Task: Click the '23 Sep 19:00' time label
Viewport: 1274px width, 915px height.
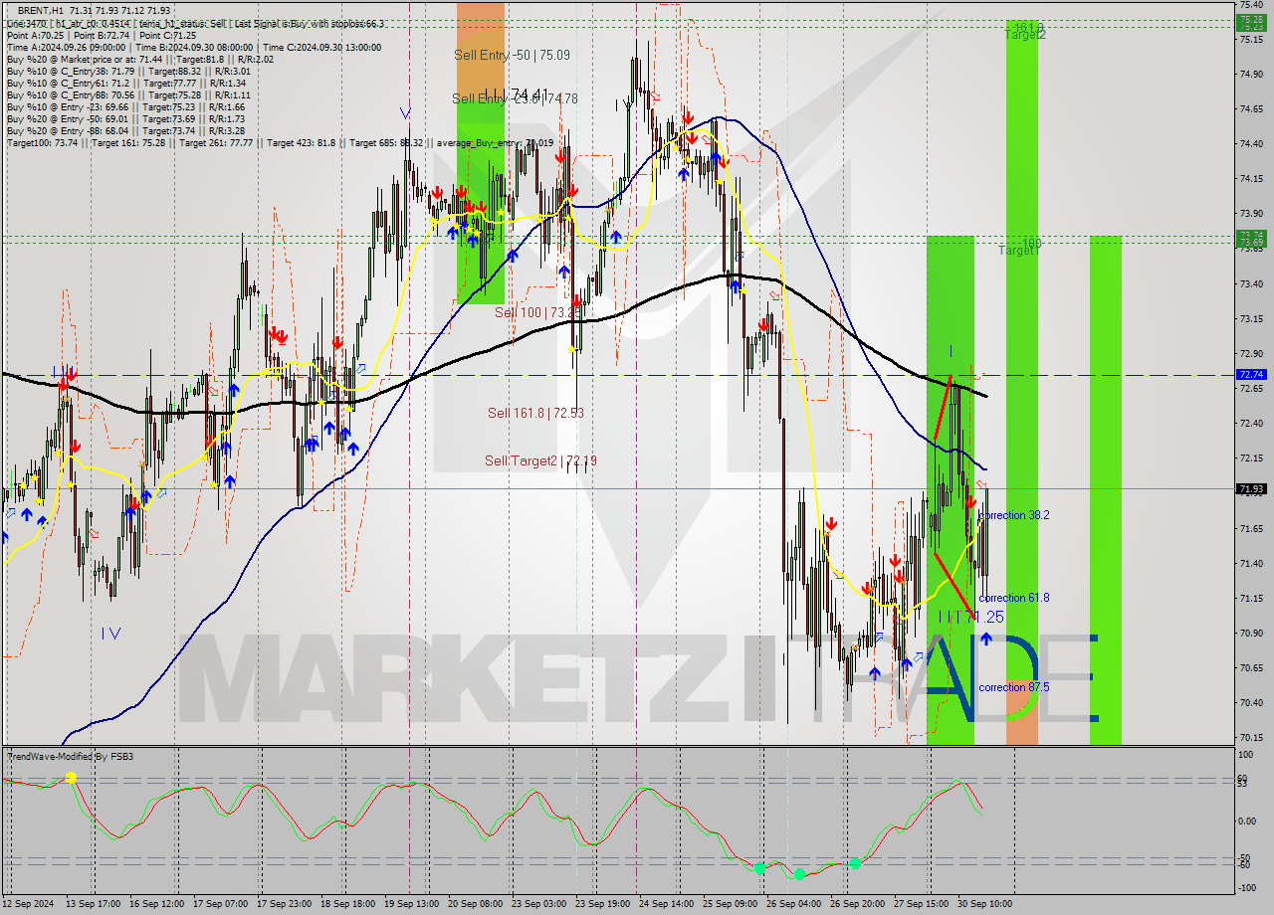Action: tap(602, 903)
